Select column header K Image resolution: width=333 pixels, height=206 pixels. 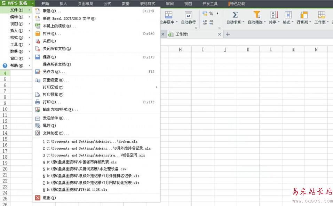point(248,49)
